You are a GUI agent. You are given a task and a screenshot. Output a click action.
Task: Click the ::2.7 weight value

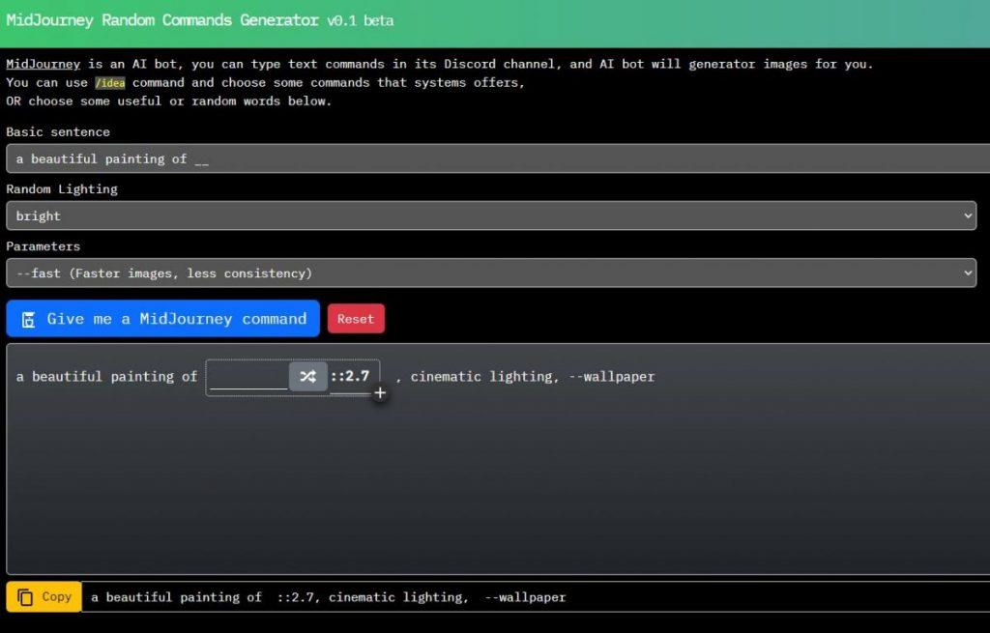350,376
